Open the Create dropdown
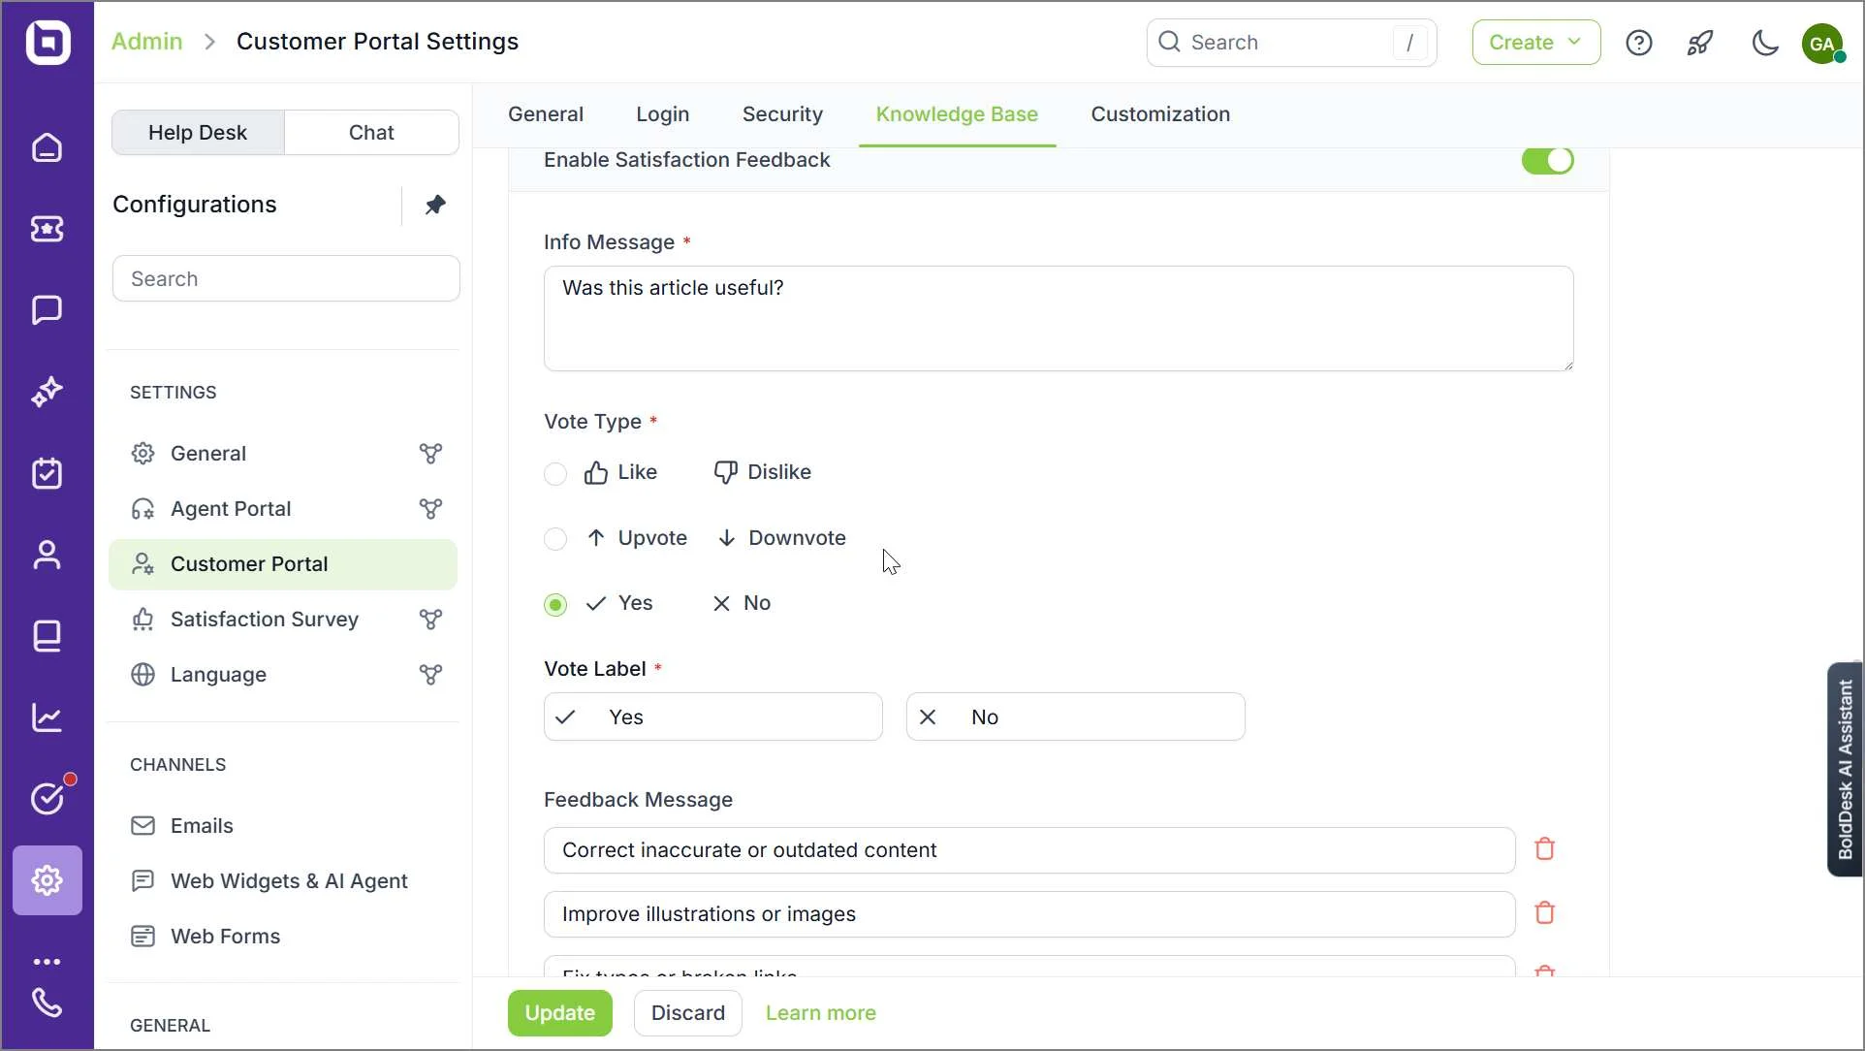 pyautogui.click(x=1535, y=42)
